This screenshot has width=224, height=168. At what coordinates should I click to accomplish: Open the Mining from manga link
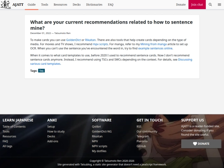tap(153, 44)
